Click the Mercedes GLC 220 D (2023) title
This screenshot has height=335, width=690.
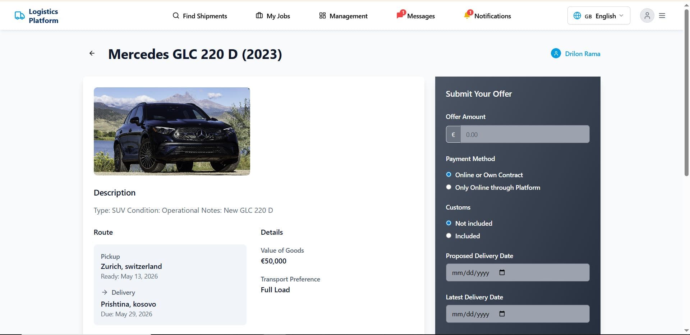[x=195, y=54]
